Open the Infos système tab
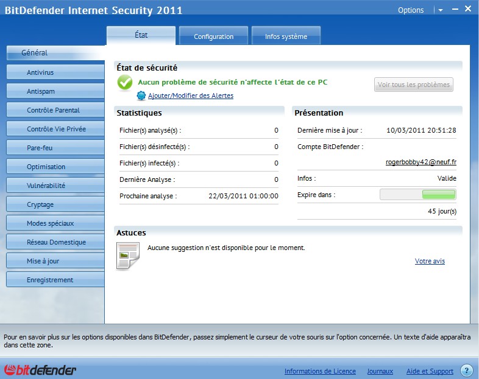Image resolution: width=479 pixels, height=379 pixels. point(286,37)
